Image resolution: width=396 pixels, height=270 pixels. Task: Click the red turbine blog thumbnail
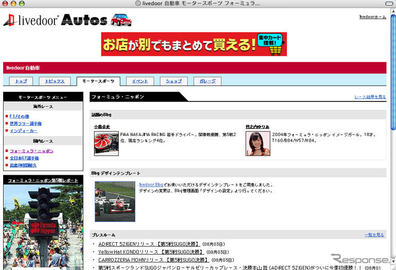106,144
